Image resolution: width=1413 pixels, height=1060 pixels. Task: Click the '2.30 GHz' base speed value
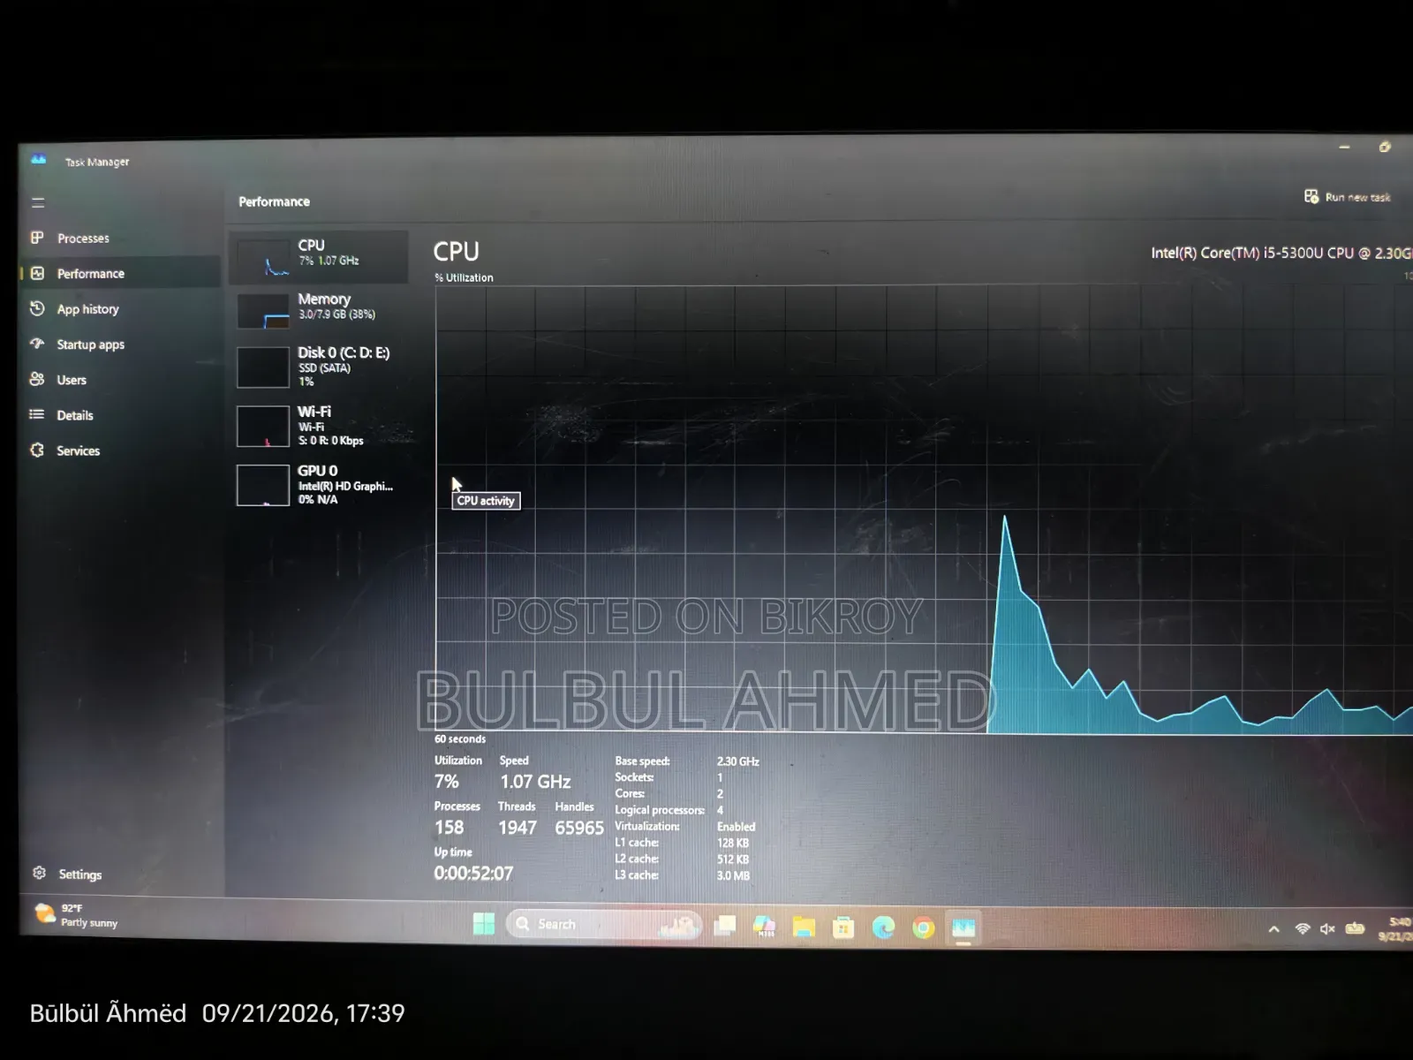pyautogui.click(x=738, y=761)
